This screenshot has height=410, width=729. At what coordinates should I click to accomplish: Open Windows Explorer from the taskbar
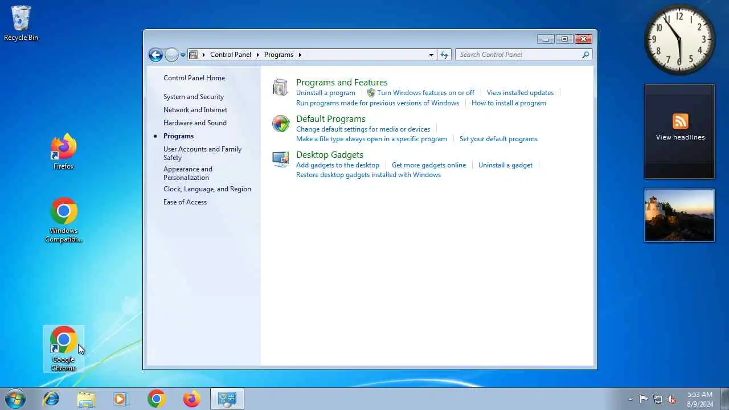click(x=86, y=399)
